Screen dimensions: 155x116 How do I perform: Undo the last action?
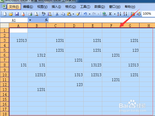coord(85,14)
